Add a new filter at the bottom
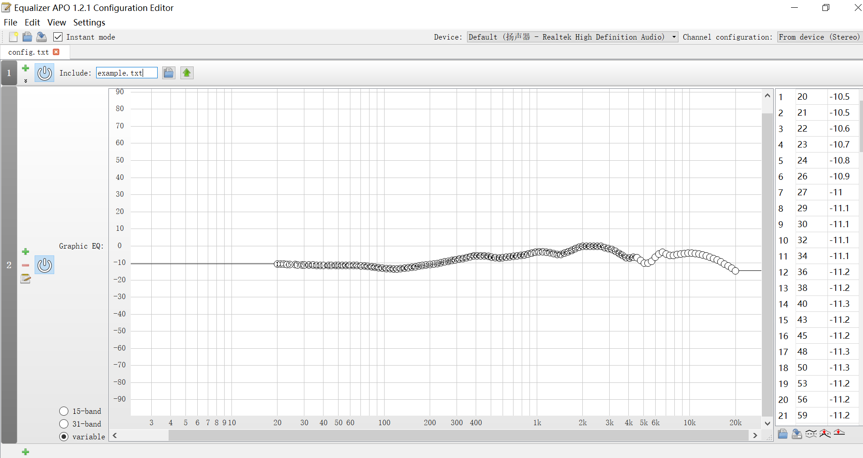Screen dimensions: 863x458 (x=26, y=452)
